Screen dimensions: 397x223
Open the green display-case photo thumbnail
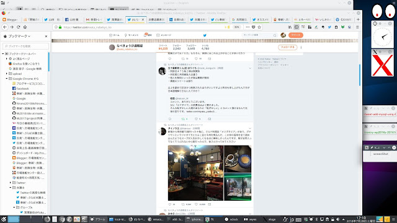(238, 187)
